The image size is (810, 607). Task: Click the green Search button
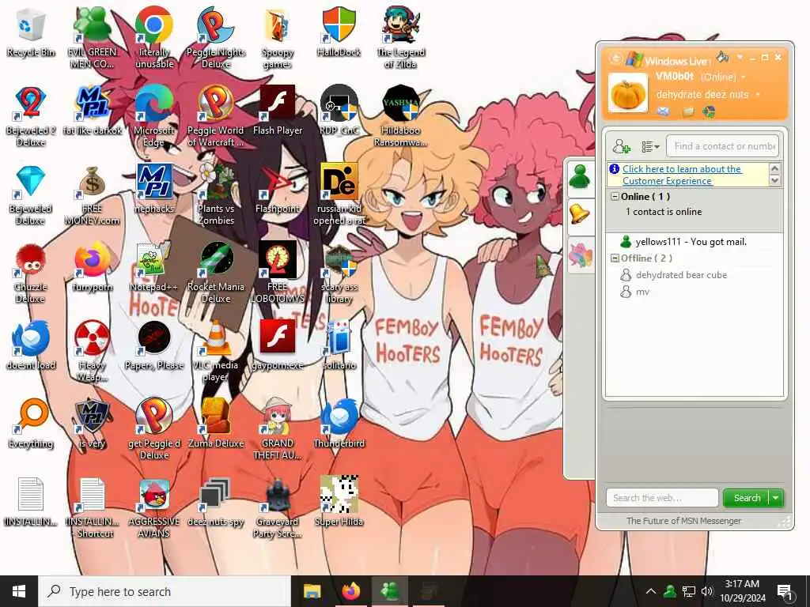[x=747, y=498]
